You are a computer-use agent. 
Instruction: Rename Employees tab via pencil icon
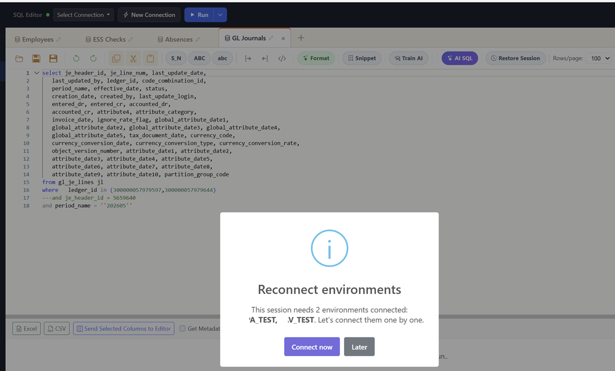point(59,40)
